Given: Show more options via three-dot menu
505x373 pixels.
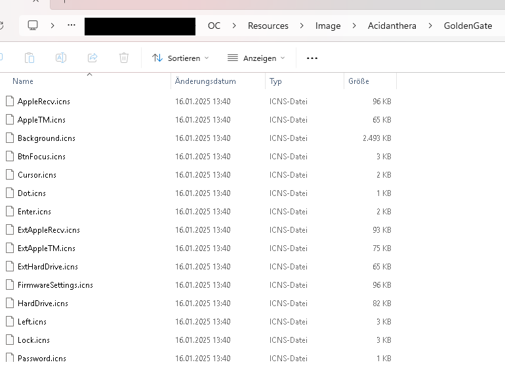Looking at the screenshot, I should (312, 58).
